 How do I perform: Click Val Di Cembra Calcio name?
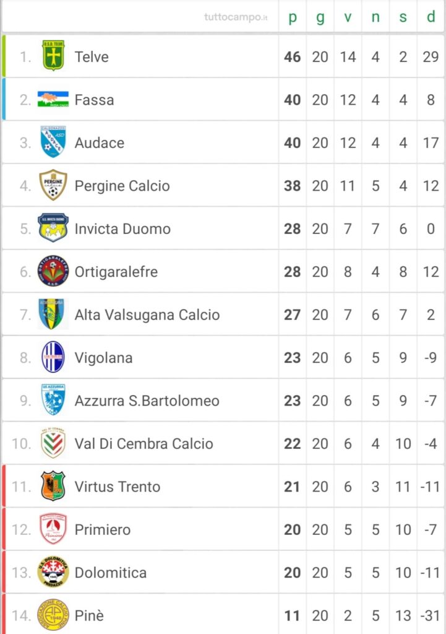coord(144,443)
